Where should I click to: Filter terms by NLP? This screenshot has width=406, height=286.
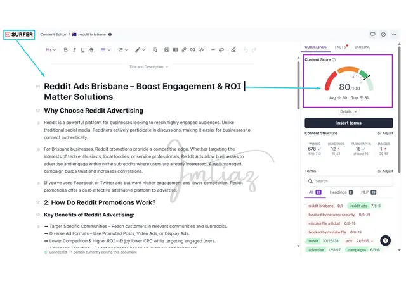click(x=369, y=192)
